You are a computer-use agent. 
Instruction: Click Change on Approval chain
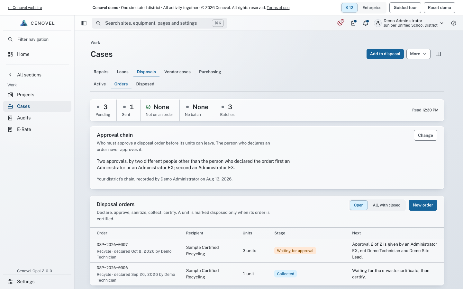(x=425, y=135)
